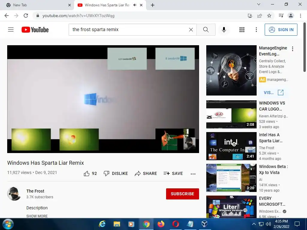Open Intel Has A Sparta Liar title
This screenshot has height=230, width=307.
pyautogui.click(x=271, y=138)
